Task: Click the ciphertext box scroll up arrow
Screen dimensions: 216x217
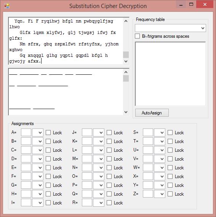Action: tap(126, 21)
